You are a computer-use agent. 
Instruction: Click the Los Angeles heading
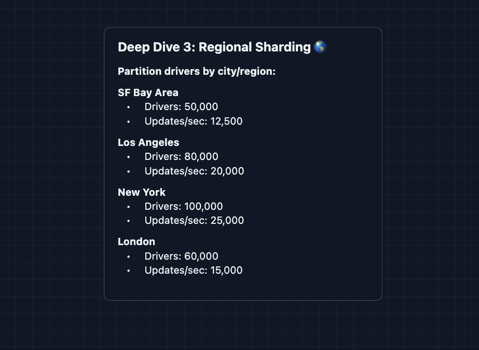pyautogui.click(x=148, y=142)
